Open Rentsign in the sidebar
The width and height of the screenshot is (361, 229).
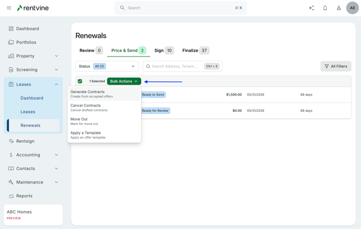(x=25, y=141)
